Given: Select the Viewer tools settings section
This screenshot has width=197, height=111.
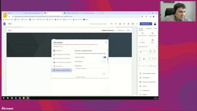Looking at the screenshot, I should point(62,58).
